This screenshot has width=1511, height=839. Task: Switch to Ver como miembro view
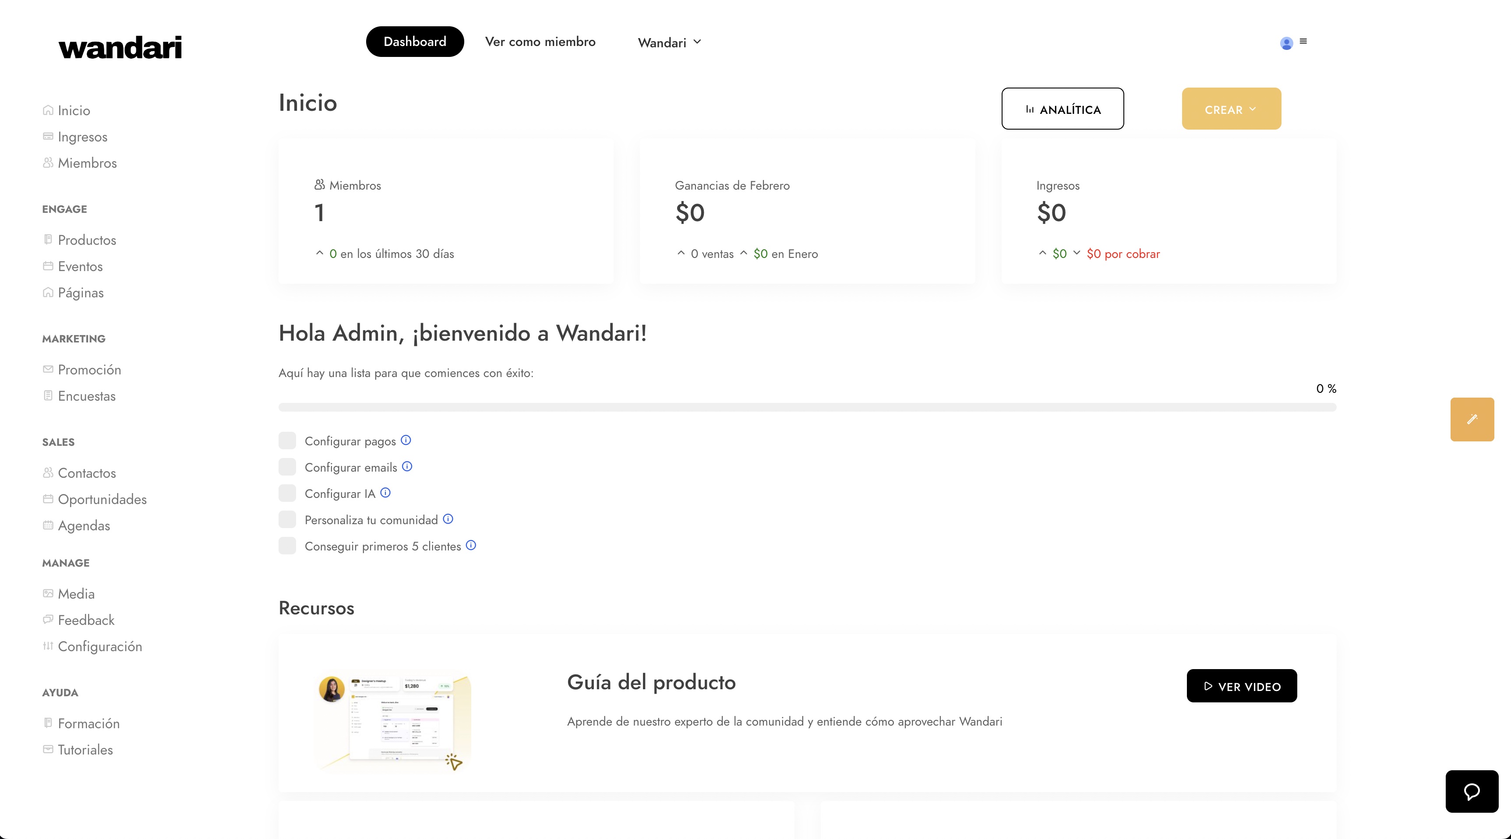(x=540, y=42)
